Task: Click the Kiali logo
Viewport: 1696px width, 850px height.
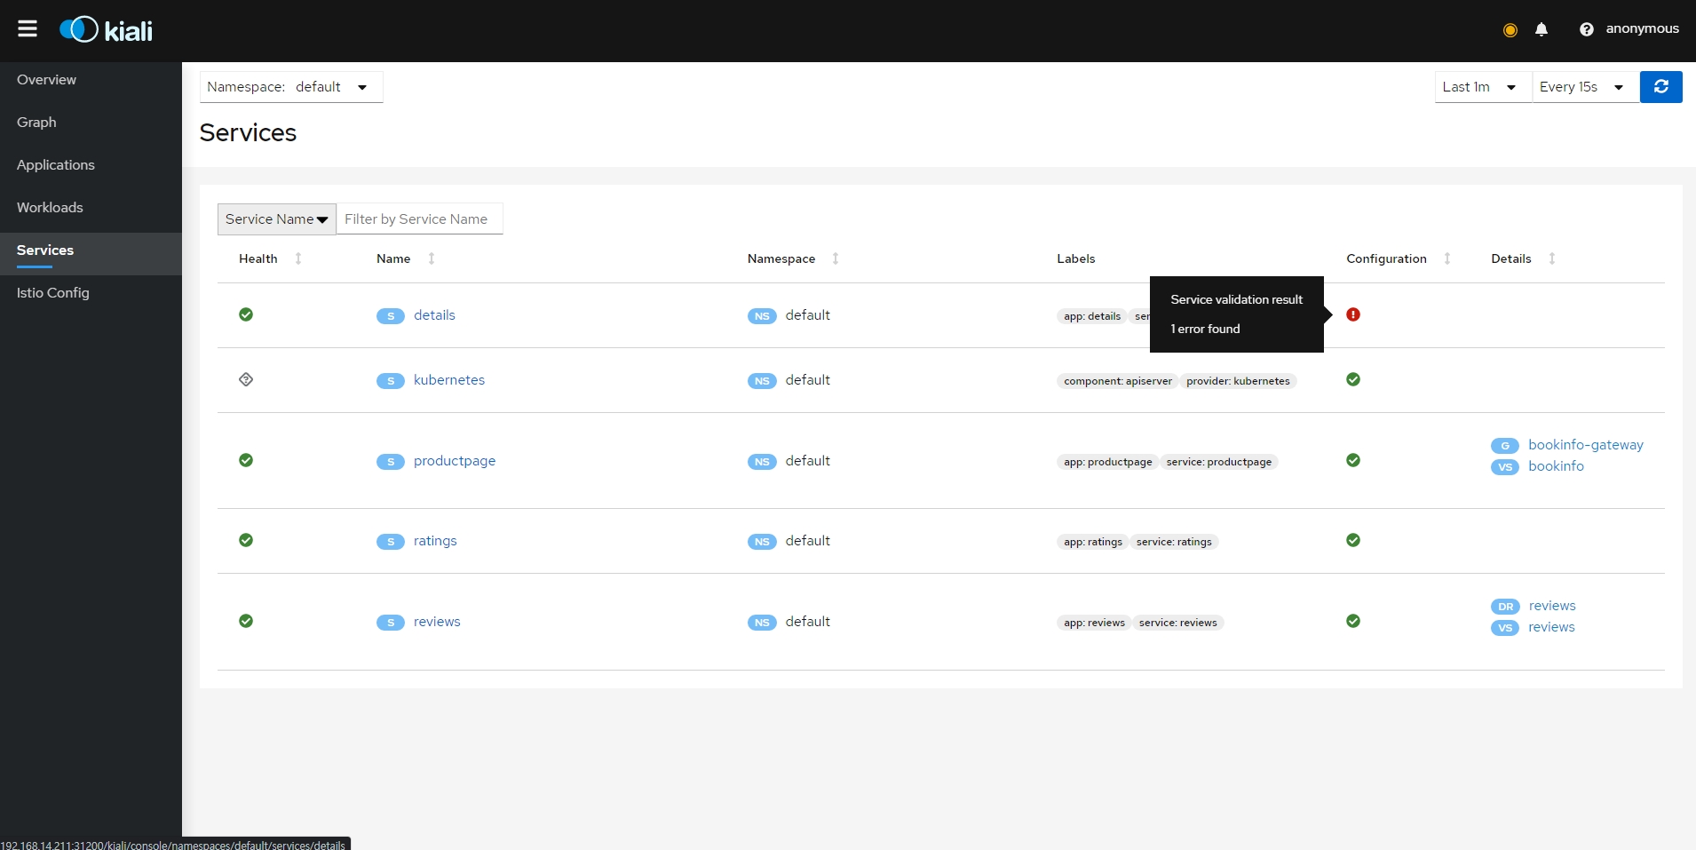Action: point(107,30)
